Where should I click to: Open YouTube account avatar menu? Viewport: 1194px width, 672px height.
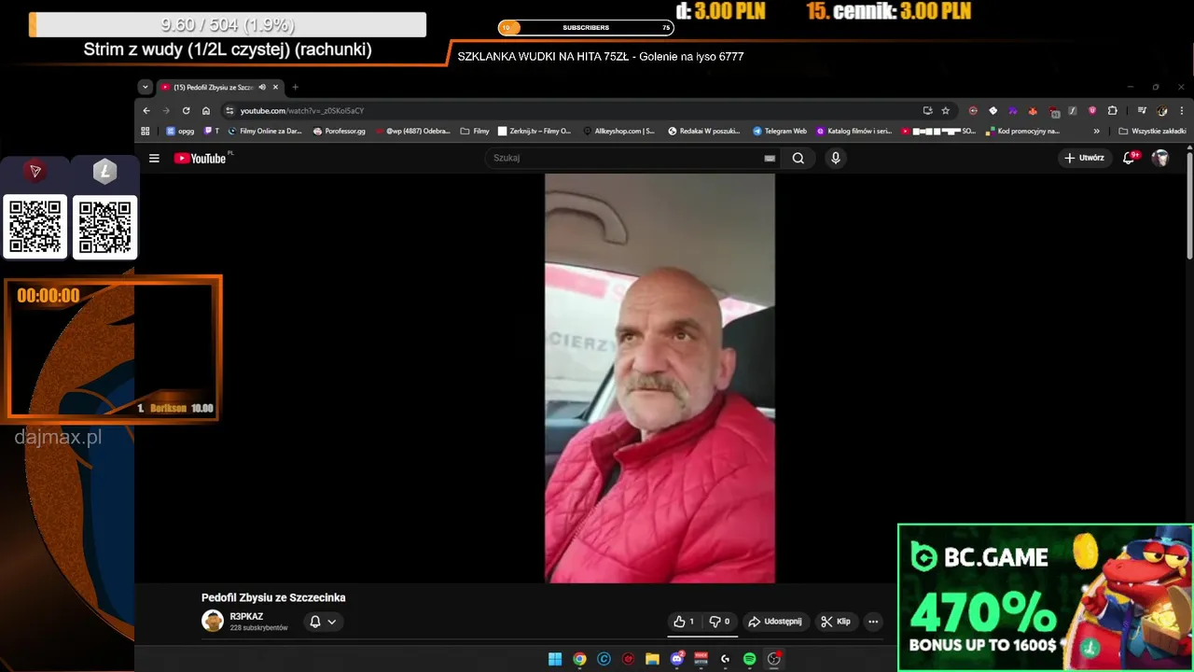click(1160, 158)
